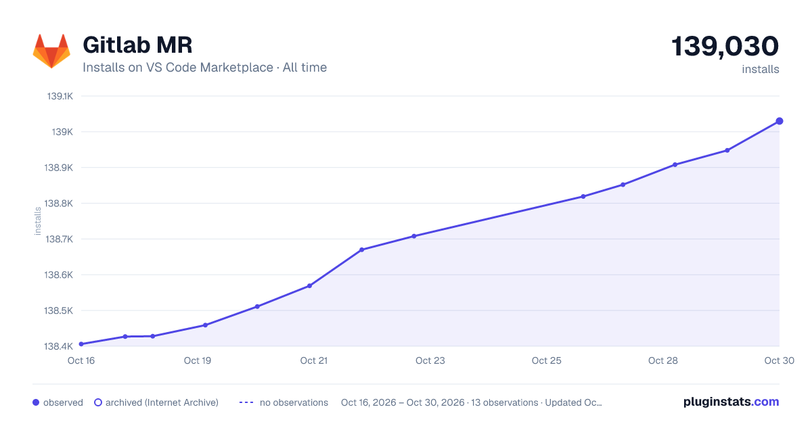This screenshot has height=426, width=812.
Task: Click the GitLab fox logo icon
Action: pyautogui.click(x=51, y=51)
